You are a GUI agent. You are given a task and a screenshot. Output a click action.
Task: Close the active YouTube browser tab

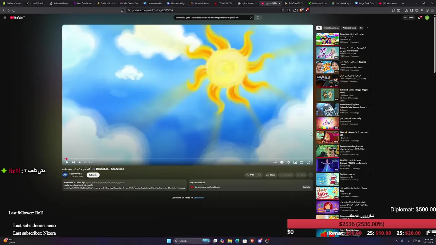(279, 3)
